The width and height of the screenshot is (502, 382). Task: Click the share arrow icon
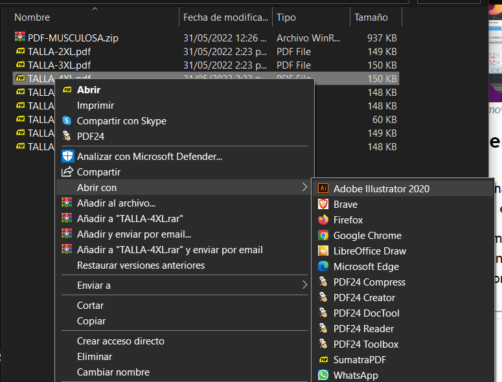(x=67, y=172)
